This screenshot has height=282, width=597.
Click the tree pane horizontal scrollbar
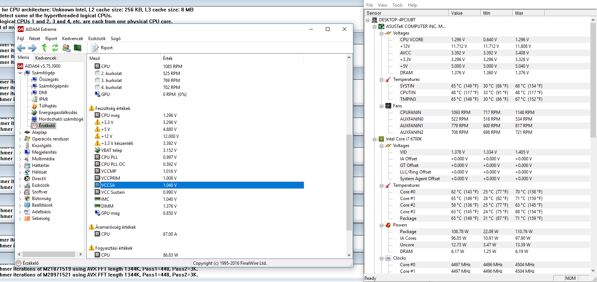[49, 254]
